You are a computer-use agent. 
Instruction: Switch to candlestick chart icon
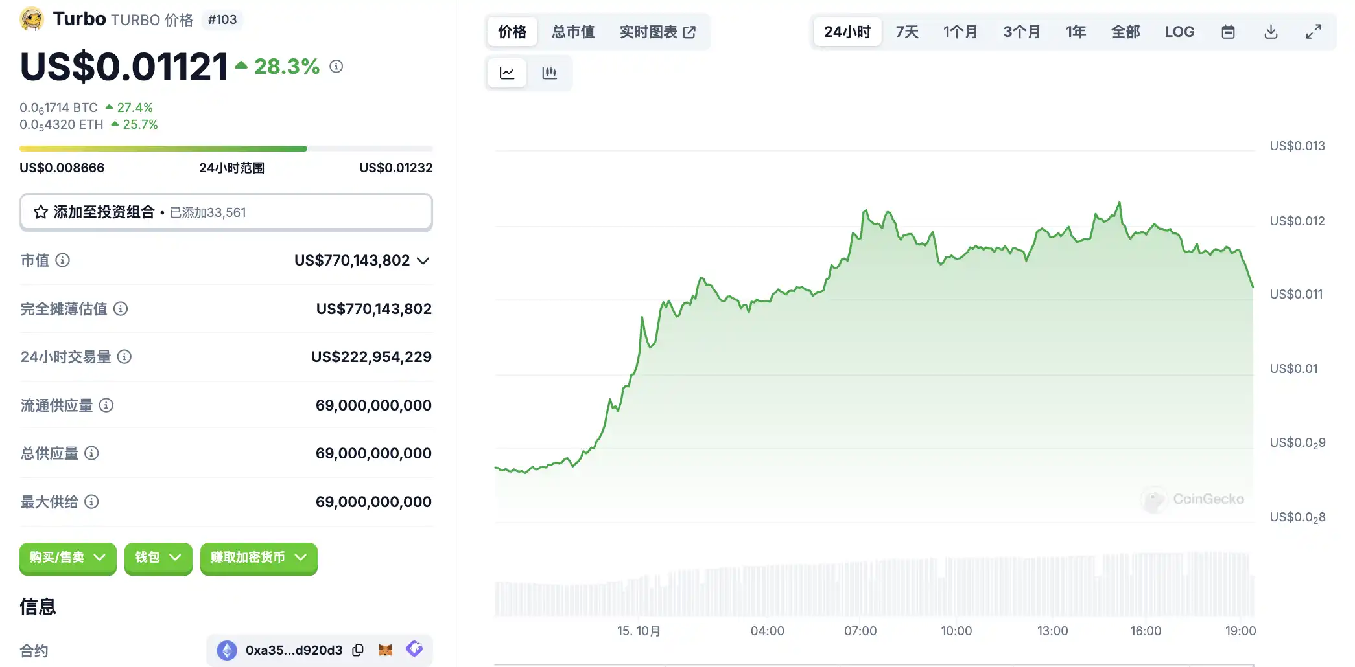[x=549, y=73]
